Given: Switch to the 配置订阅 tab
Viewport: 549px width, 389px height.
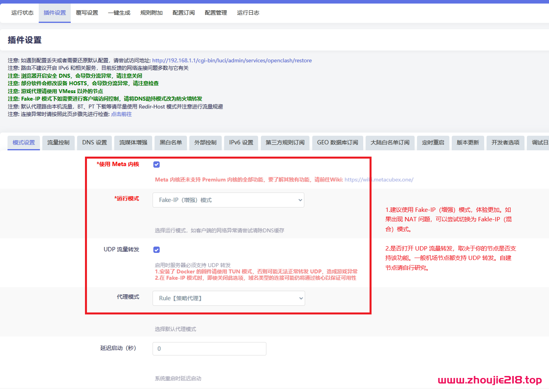Looking at the screenshot, I should (183, 12).
